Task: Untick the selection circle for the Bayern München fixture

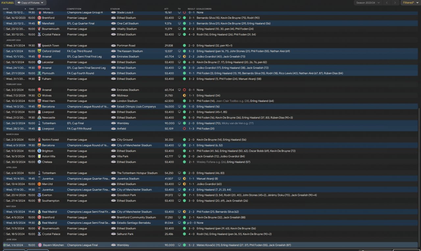Action: point(5,245)
